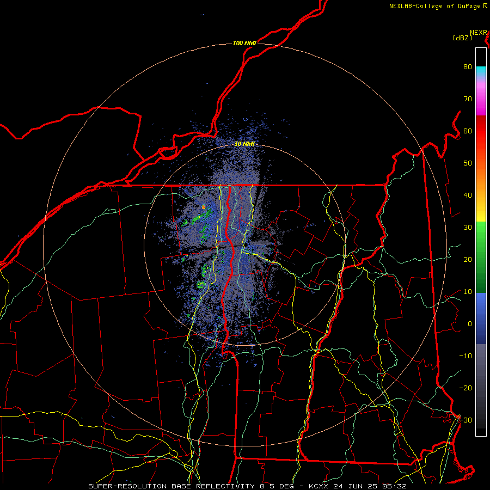
Task: Click the 20 value on the dBZ scale
Action: [x=468, y=260]
